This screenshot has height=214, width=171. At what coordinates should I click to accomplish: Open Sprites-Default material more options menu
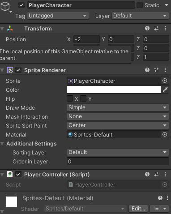click(x=167, y=198)
